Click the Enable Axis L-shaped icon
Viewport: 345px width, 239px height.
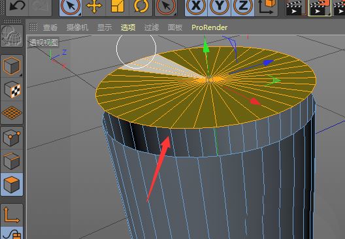tap(12, 215)
